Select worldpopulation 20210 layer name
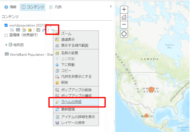The image size is (190, 132). point(30,26)
